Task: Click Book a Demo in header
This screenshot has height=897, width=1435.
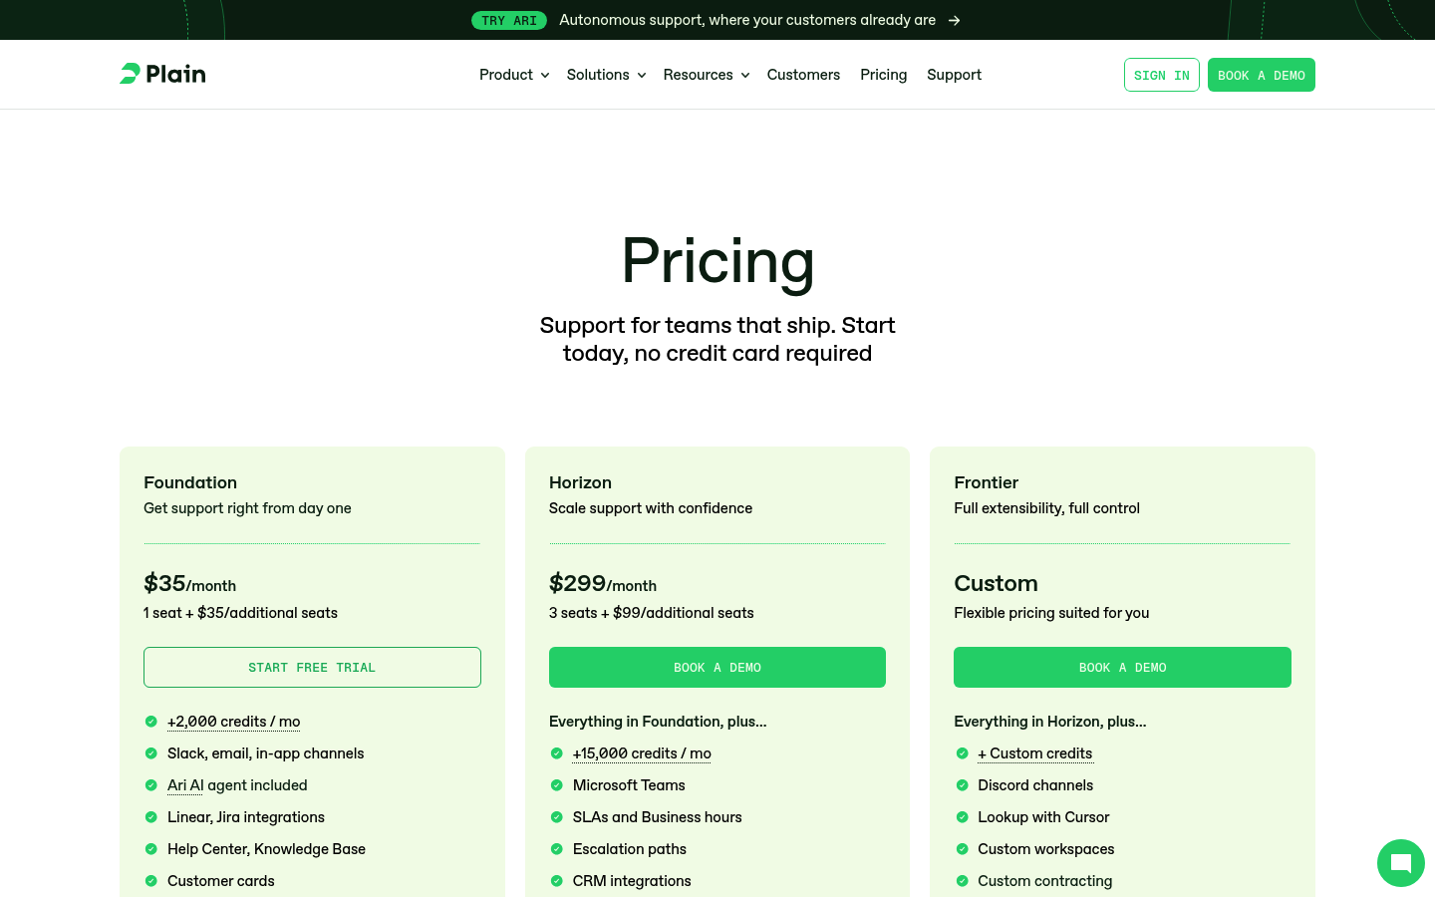Action: pyautogui.click(x=1262, y=75)
